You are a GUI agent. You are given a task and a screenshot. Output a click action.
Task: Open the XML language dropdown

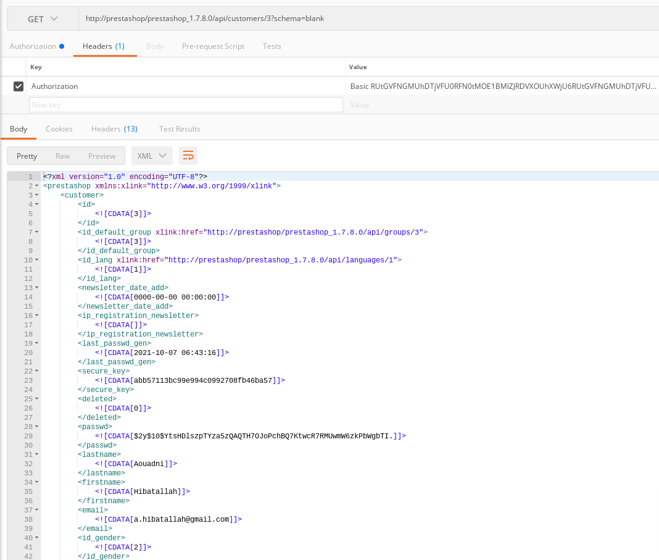pyautogui.click(x=151, y=156)
